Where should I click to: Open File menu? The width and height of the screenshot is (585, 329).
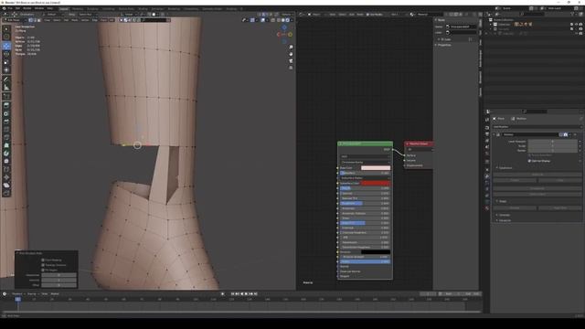[x=10, y=8]
